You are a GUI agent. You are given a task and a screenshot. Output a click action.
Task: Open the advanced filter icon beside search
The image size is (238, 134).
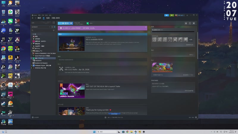54,31
